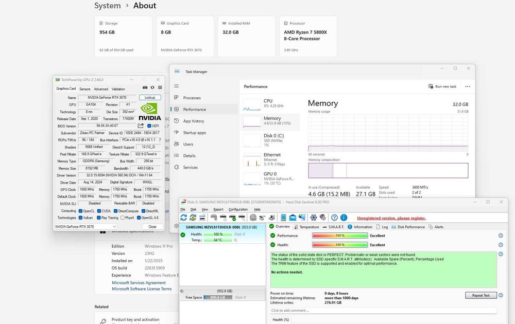
Task: Click the C: Free Space 890.8 GB bar
Action: click(218, 297)
